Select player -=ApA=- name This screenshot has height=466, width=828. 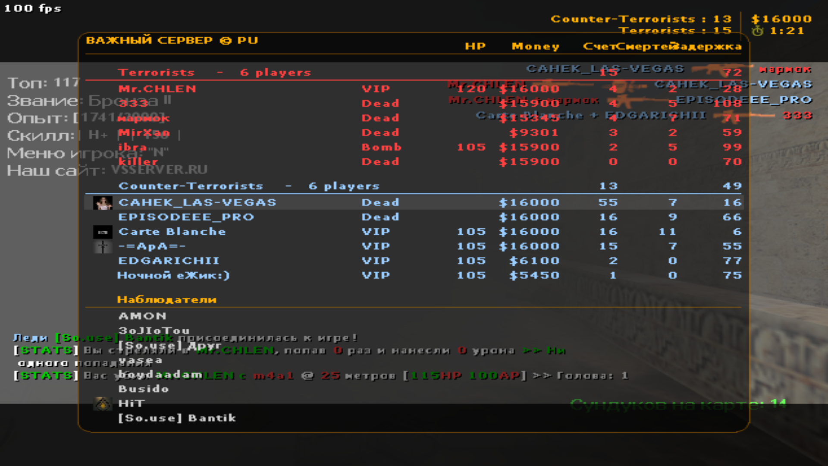(x=152, y=246)
